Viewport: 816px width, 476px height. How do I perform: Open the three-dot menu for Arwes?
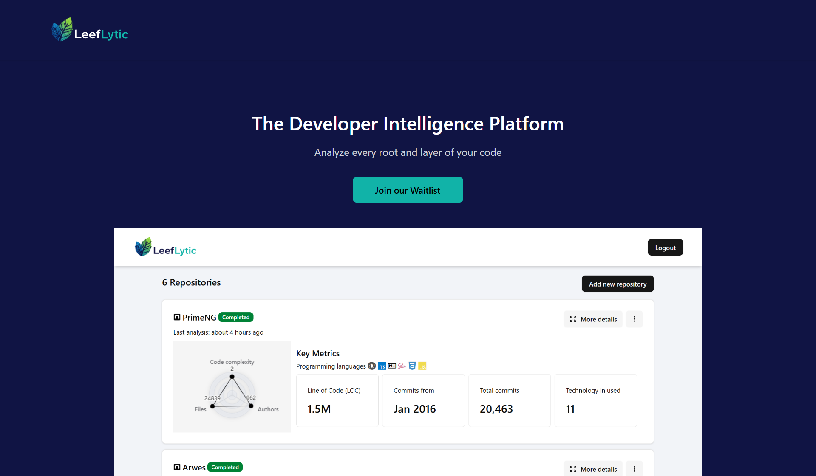[x=634, y=469]
